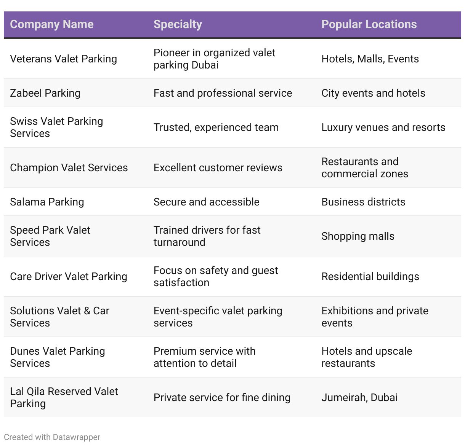
Task: Select Solutions Valet & Car Services cell
Action: click(x=59, y=317)
